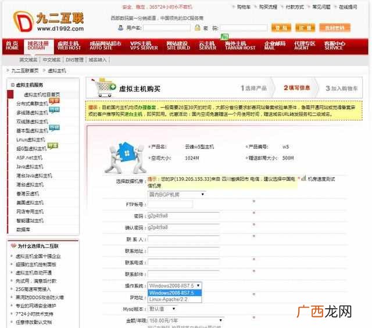
Task: Click the 联系邮件 input field
Action: point(184,274)
